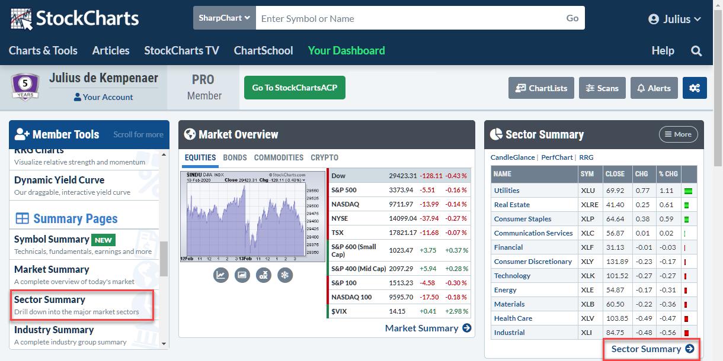
Task: Click the Go button in symbol search
Action: point(572,18)
